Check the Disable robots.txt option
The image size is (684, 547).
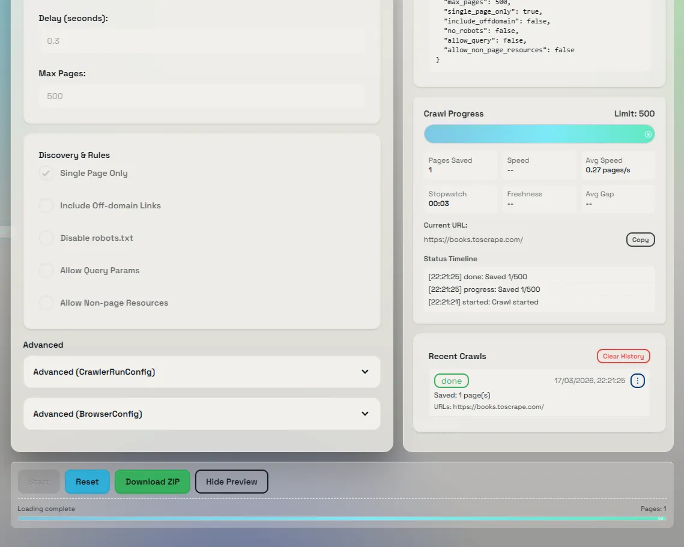46,238
